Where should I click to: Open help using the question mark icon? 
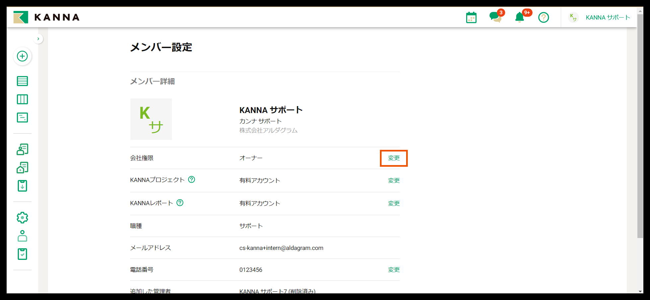[x=543, y=17]
